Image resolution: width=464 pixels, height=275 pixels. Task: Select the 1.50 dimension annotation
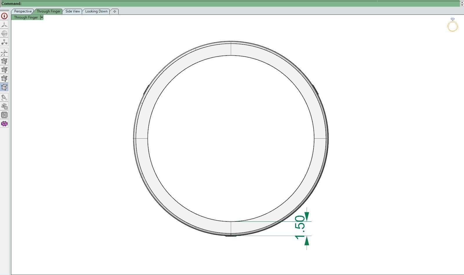(300, 228)
